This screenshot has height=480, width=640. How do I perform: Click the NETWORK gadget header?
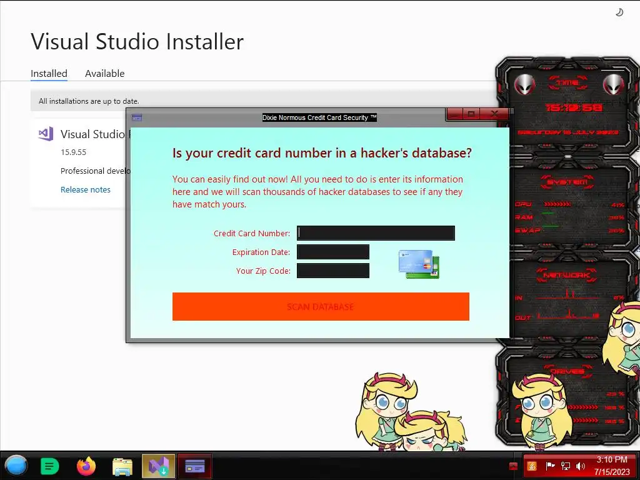567,275
